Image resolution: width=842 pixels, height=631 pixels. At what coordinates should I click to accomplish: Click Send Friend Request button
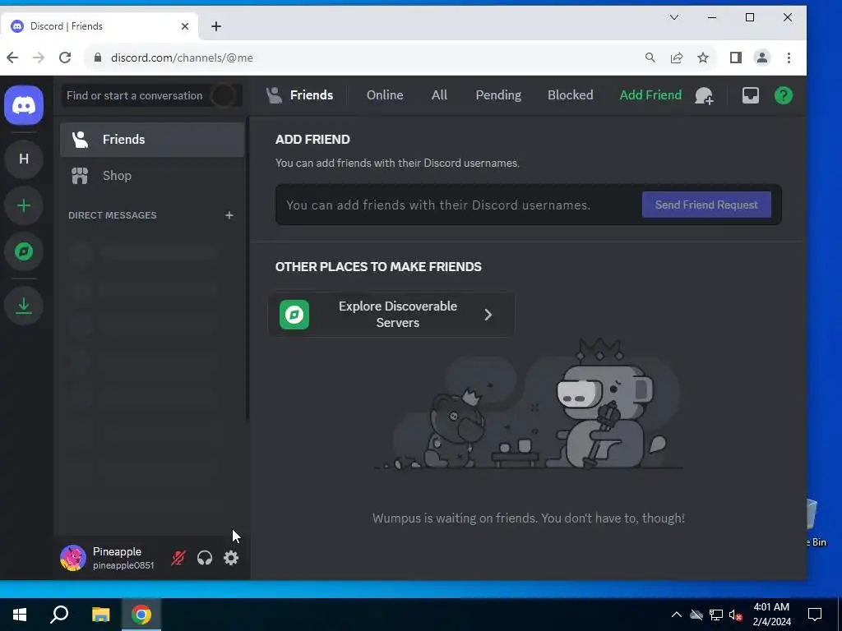pyautogui.click(x=706, y=205)
